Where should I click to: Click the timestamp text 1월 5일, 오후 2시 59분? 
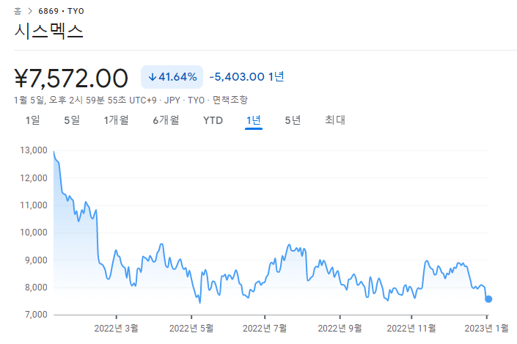pos(60,100)
